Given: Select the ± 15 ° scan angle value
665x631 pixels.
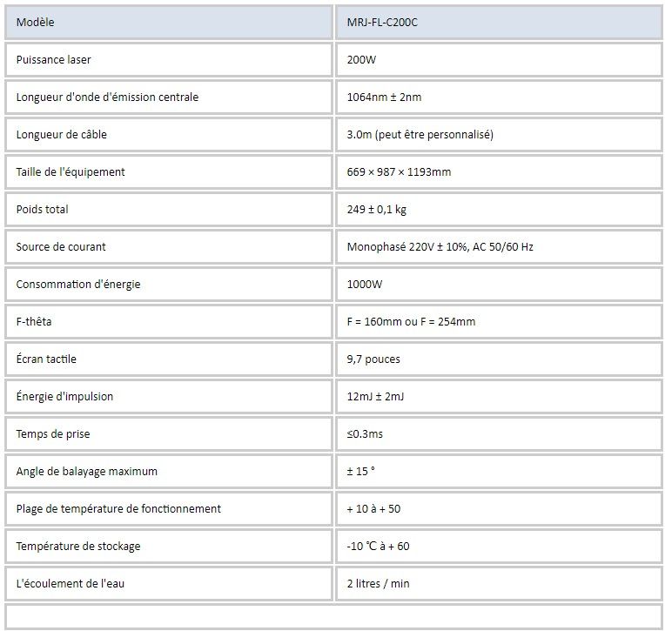Looking at the screenshot, I should [360, 471].
